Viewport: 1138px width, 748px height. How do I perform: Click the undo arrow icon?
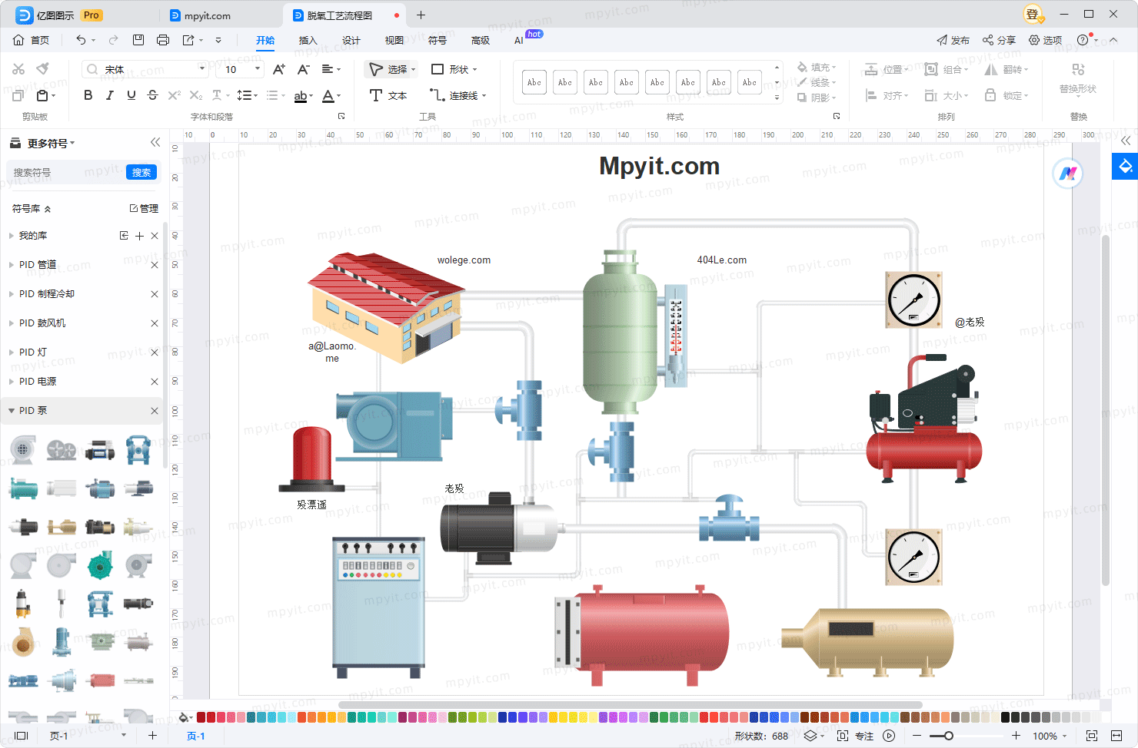click(x=81, y=40)
